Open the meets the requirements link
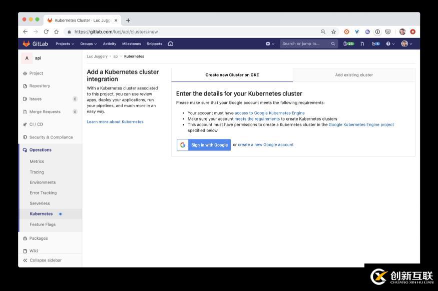Screen dimensions: 438x291 [x=257, y=119]
